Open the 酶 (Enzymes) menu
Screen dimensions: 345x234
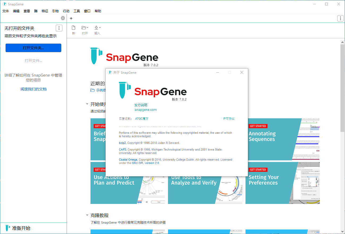(36, 11)
